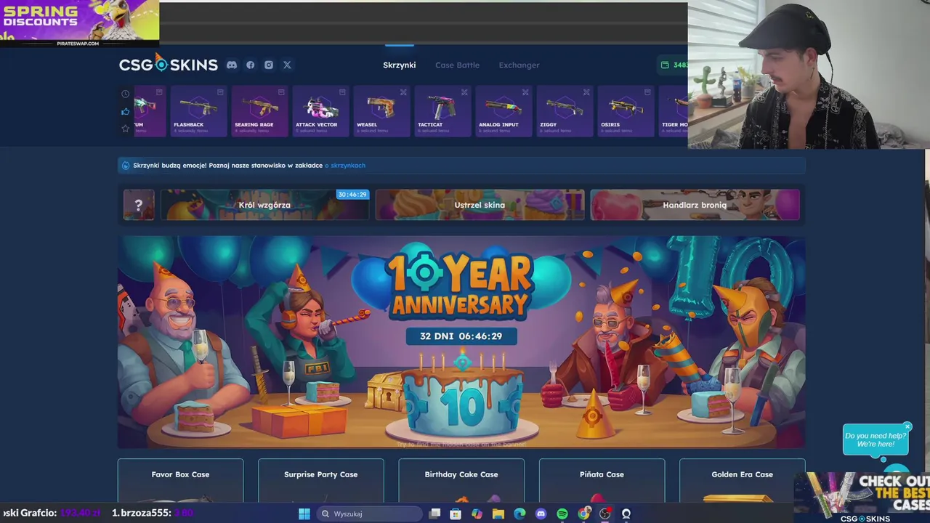The height and width of the screenshot is (523, 930).
Task: Click the 10 Year Anniversary banner title
Action: pos(459,284)
